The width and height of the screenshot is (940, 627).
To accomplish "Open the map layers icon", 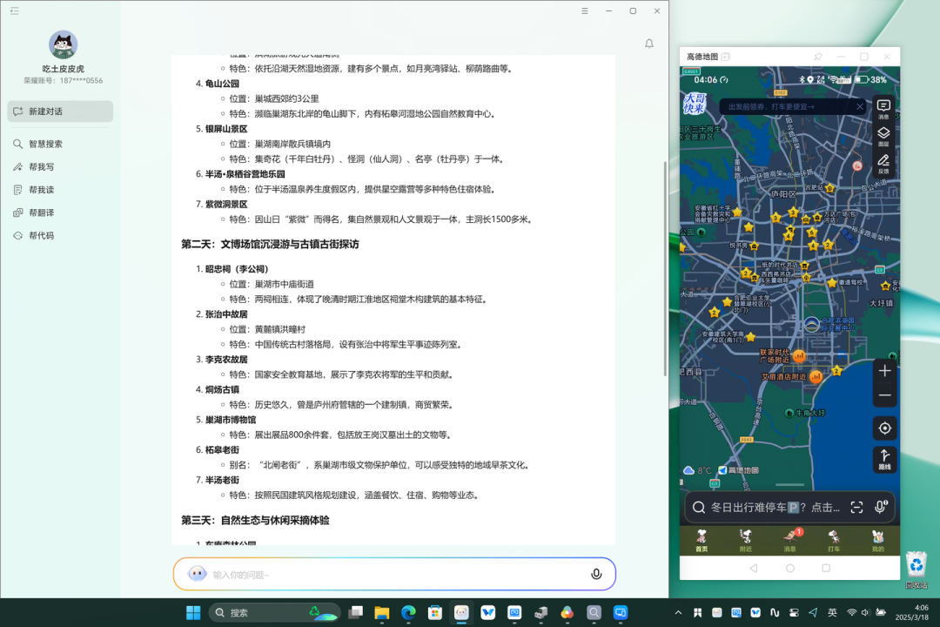I will (883, 136).
